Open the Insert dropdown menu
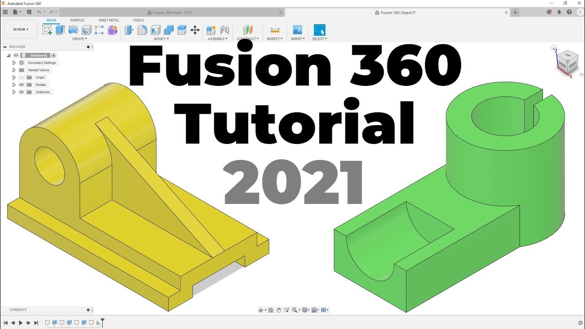The image size is (585, 329). pyautogui.click(x=298, y=39)
